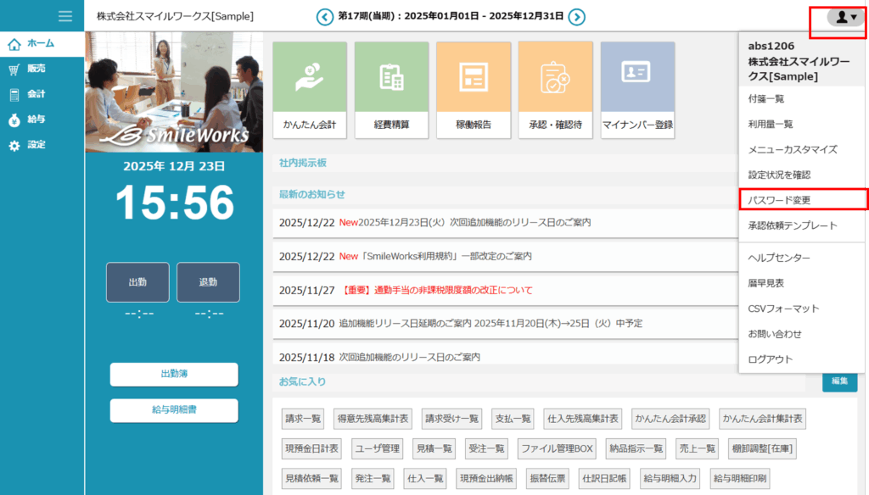Select 会計 in the left sidebar

point(36,94)
